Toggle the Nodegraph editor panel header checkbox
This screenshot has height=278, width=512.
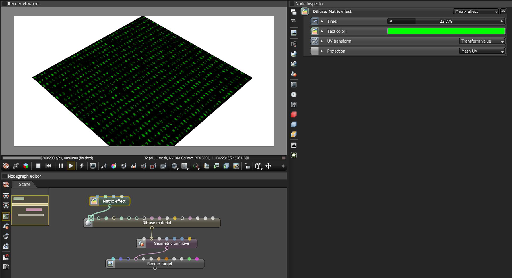click(4, 176)
